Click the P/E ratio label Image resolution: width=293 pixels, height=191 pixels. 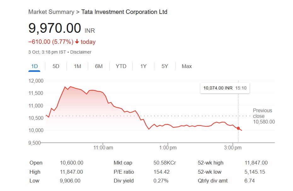point(124,172)
